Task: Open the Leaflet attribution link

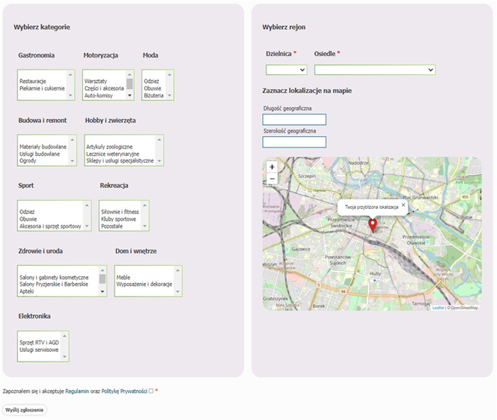Action: point(438,308)
